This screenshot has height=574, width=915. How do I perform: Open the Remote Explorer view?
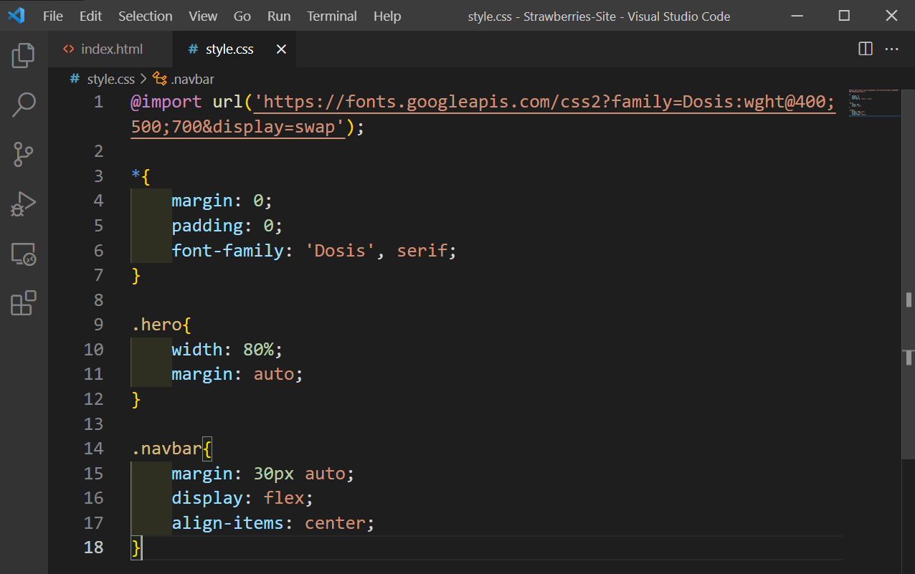pyautogui.click(x=24, y=254)
